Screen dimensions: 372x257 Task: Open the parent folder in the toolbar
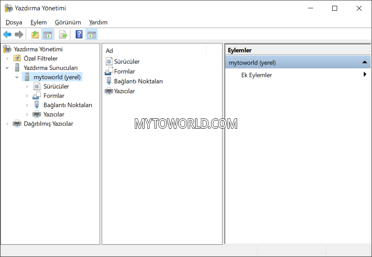35,34
